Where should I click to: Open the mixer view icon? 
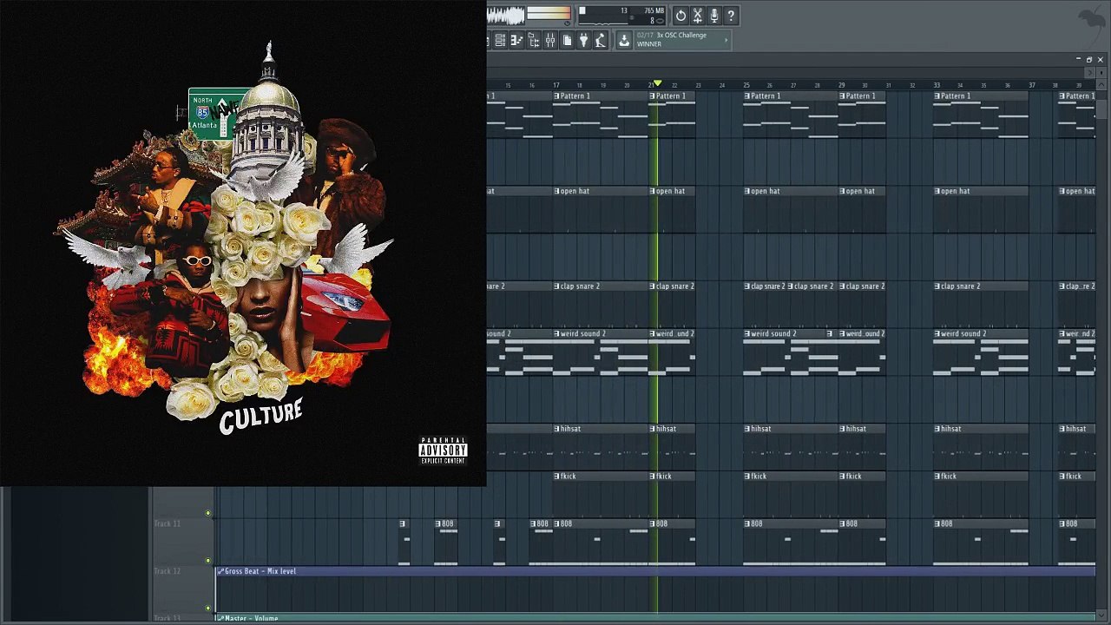tap(550, 41)
